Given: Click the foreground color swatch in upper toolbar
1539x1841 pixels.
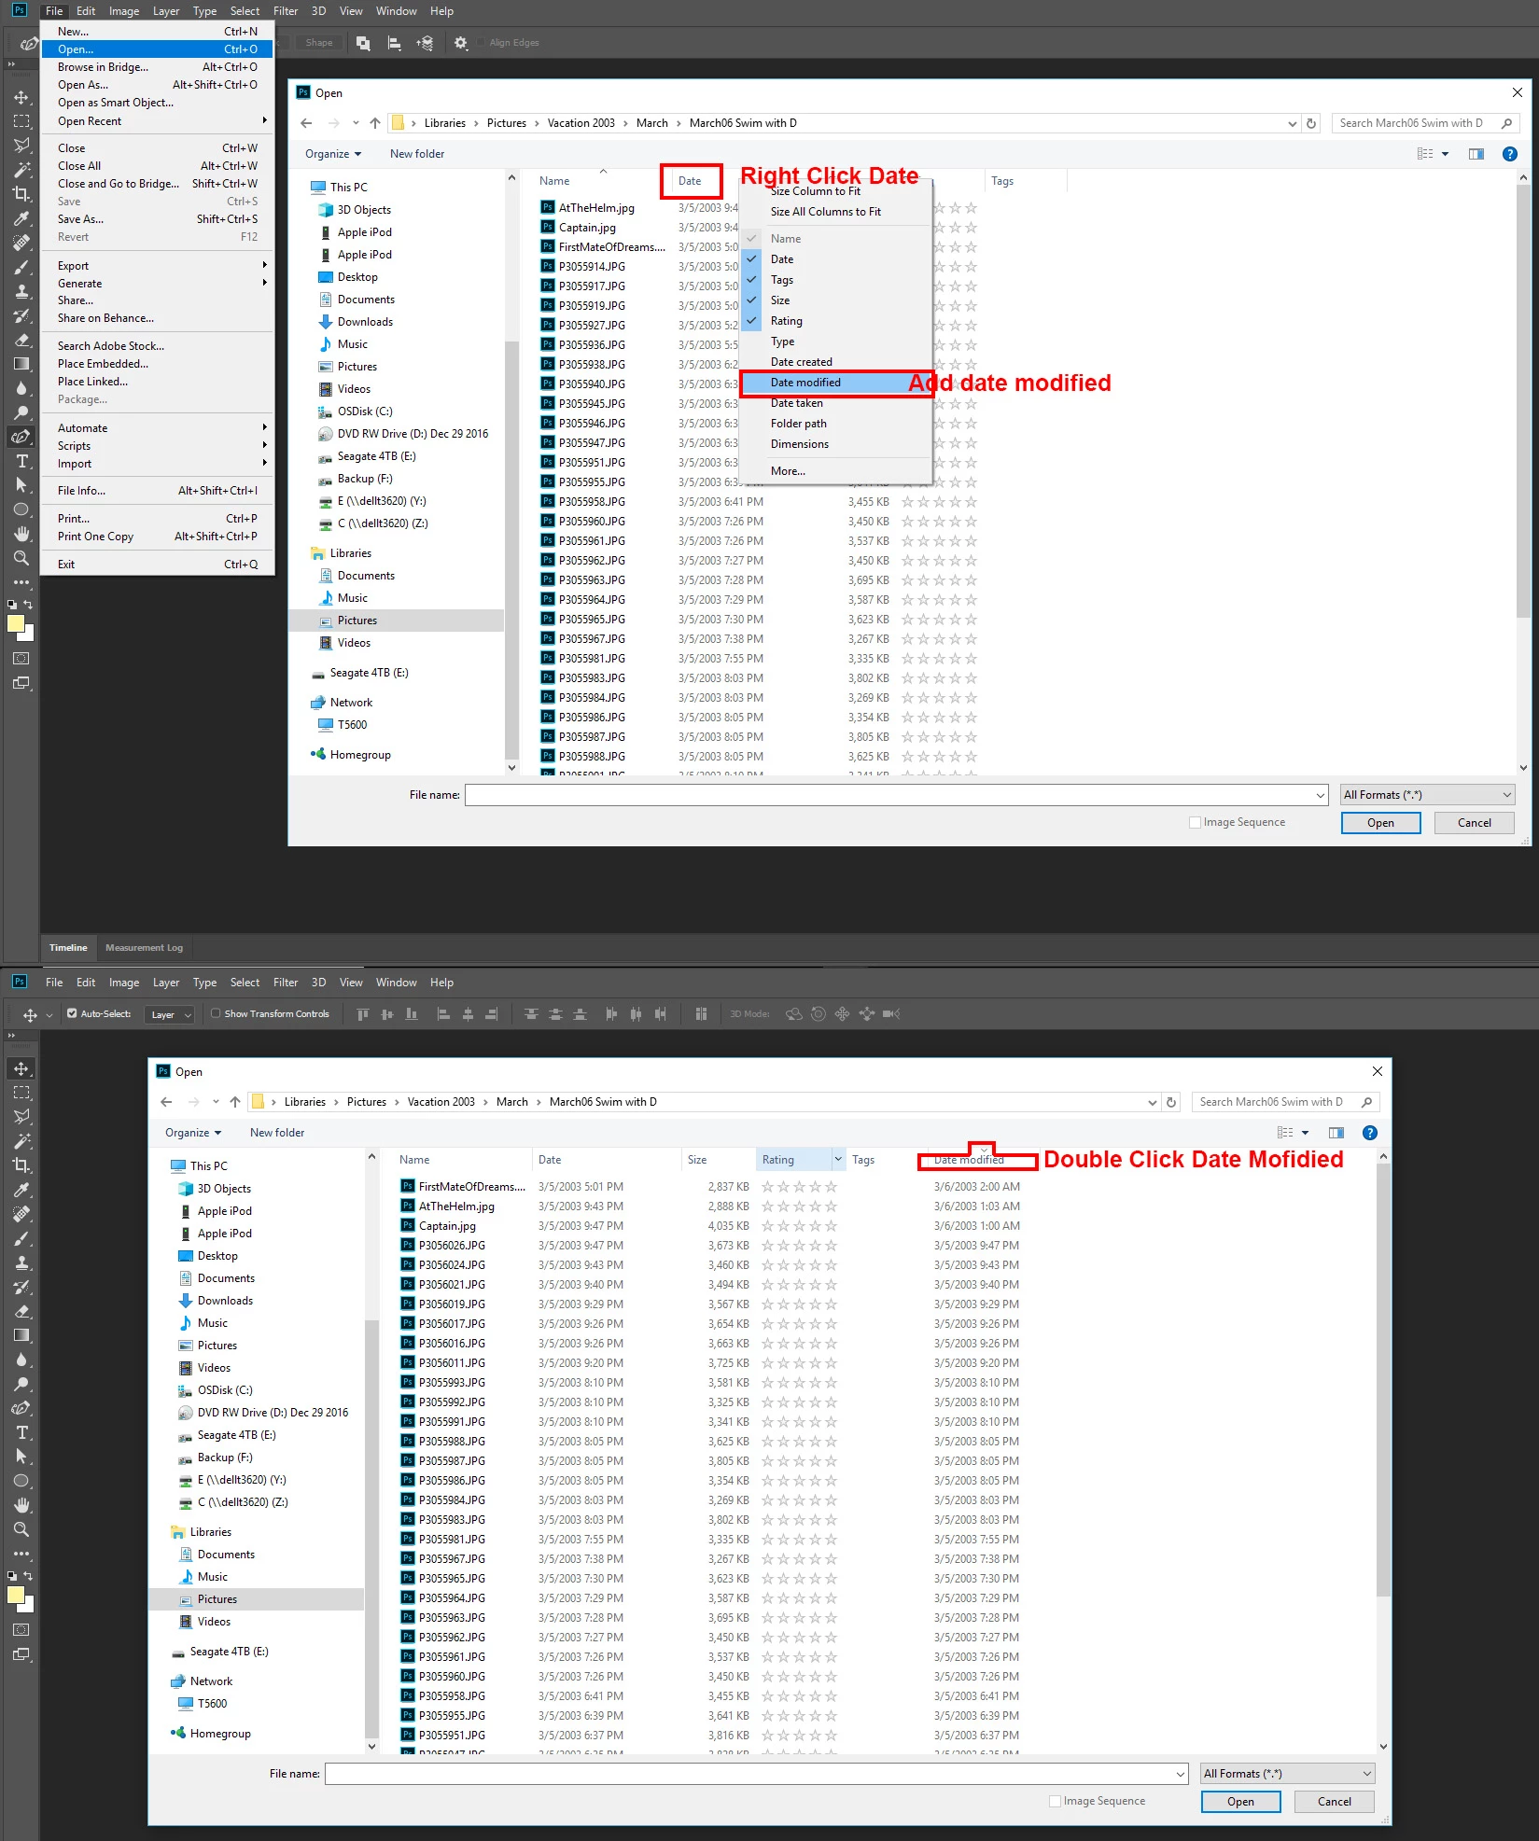Looking at the screenshot, I should pos(16,623).
